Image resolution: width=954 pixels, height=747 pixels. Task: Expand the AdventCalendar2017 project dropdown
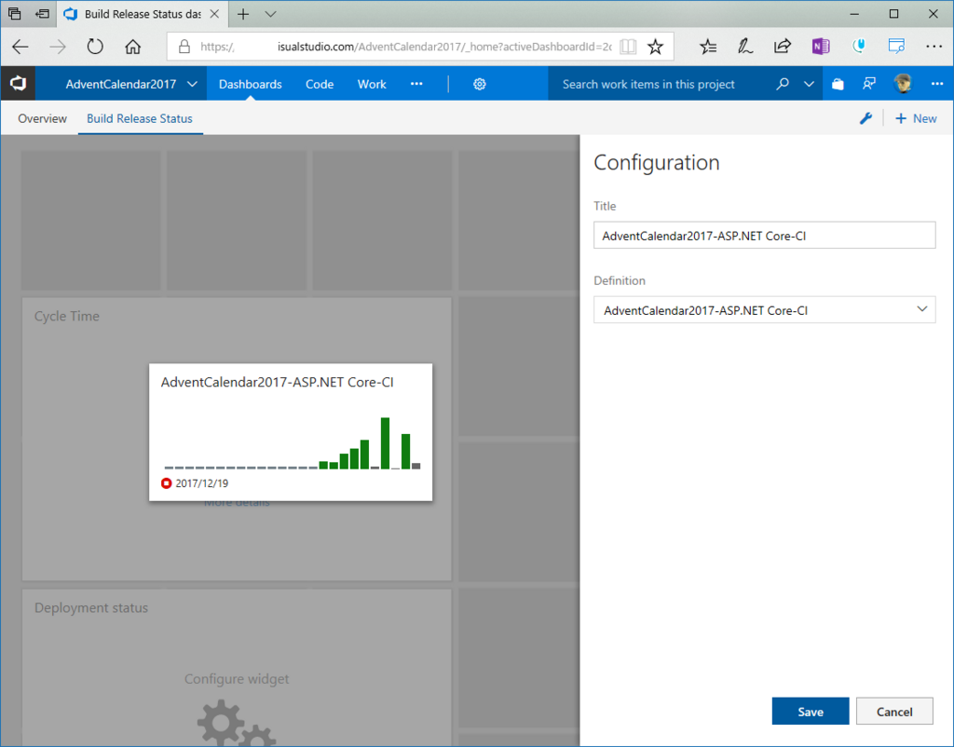(x=192, y=84)
